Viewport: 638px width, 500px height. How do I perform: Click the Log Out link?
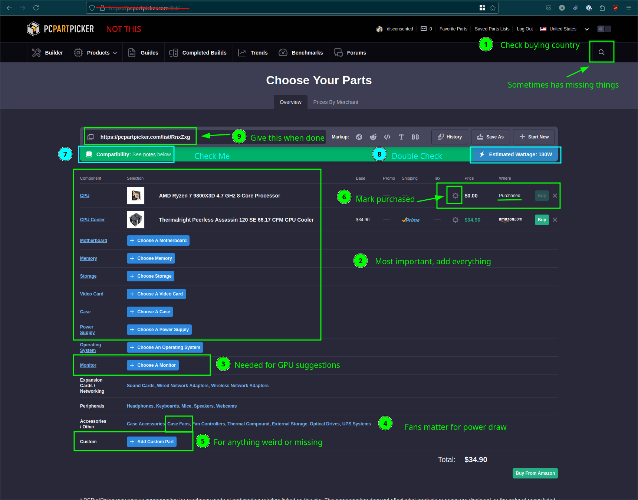tap(525, 29)
